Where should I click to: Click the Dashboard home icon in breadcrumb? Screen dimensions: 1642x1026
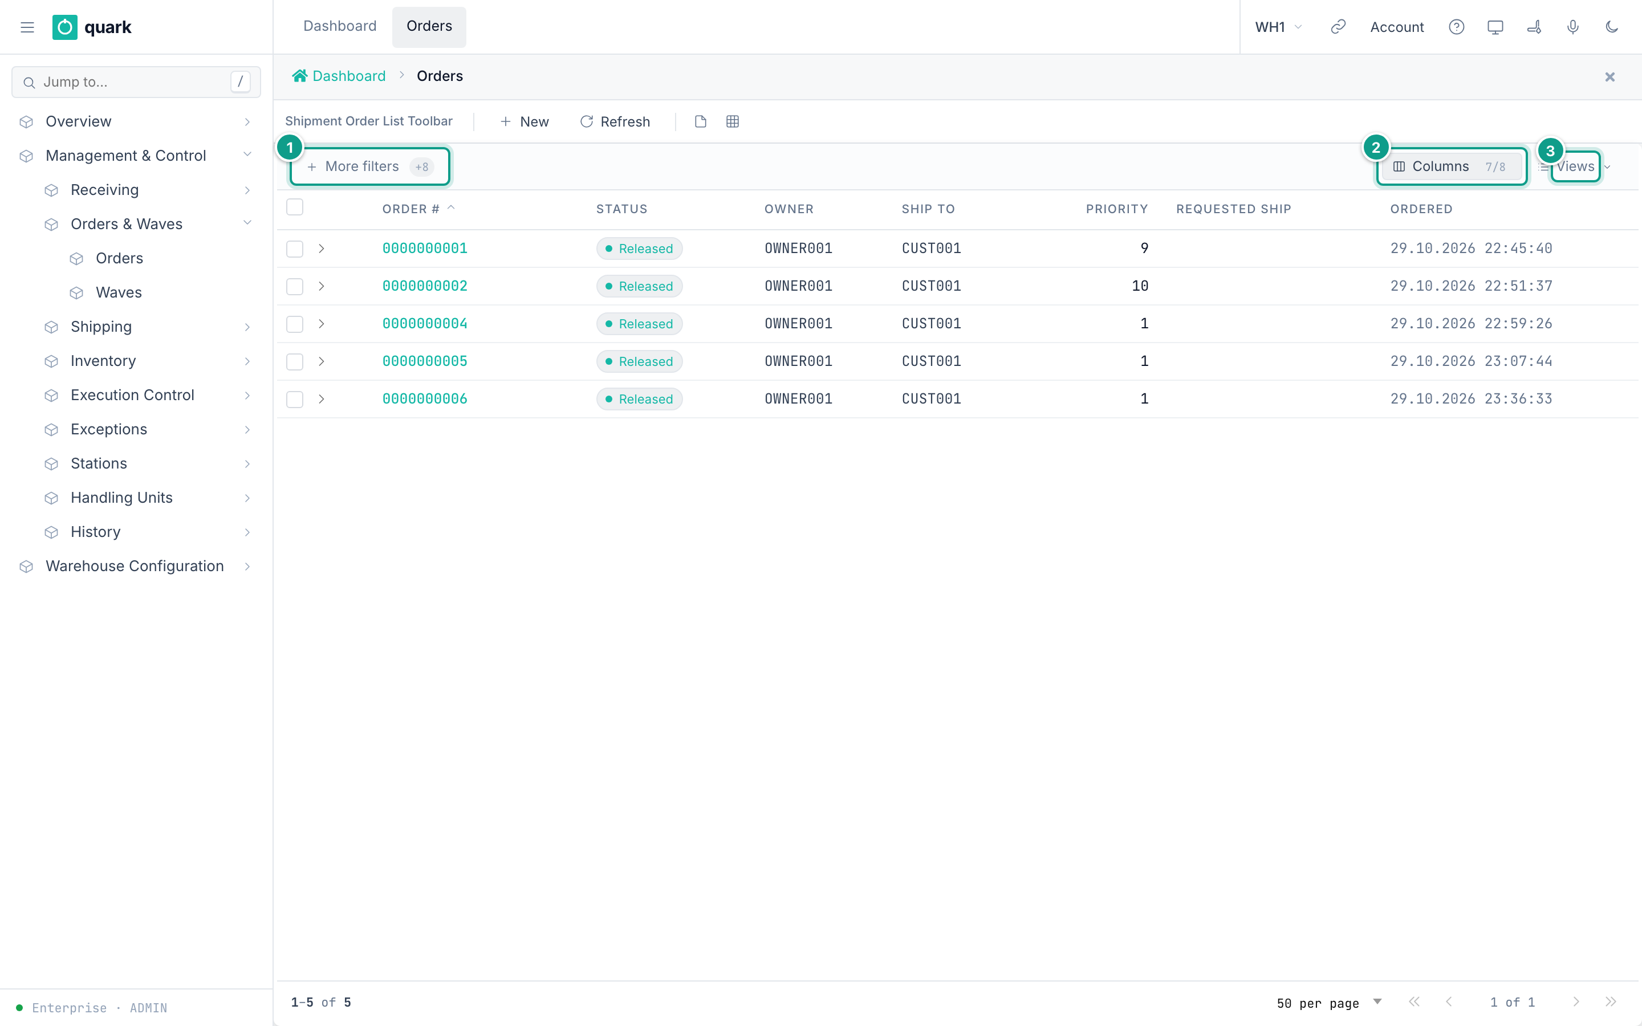299,76
